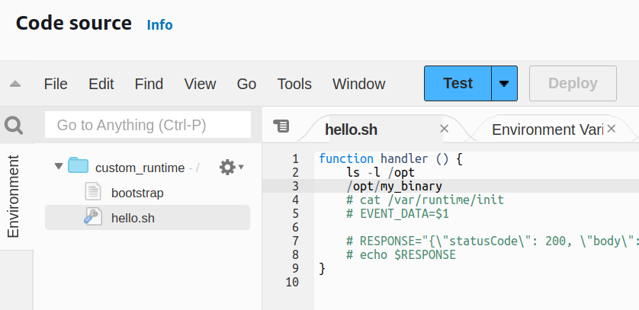Screen dimensions: 639x310
Task: Open the Test button dropdown arrow
Action: click(504, 84)
